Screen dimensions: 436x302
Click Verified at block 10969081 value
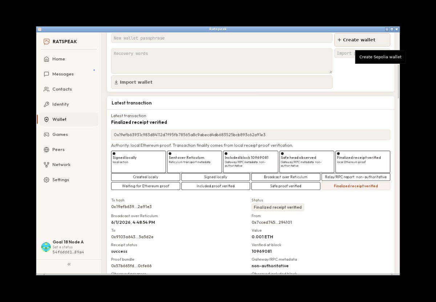coord(262,251)
